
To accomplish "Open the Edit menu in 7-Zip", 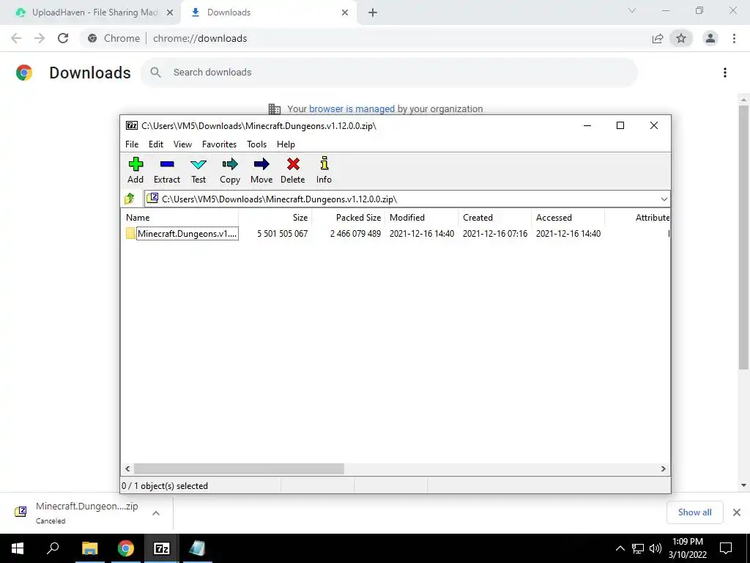I will 156,144.
